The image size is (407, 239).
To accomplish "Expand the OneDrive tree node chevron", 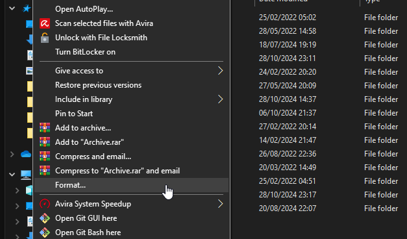I will [x=12, y=155].
